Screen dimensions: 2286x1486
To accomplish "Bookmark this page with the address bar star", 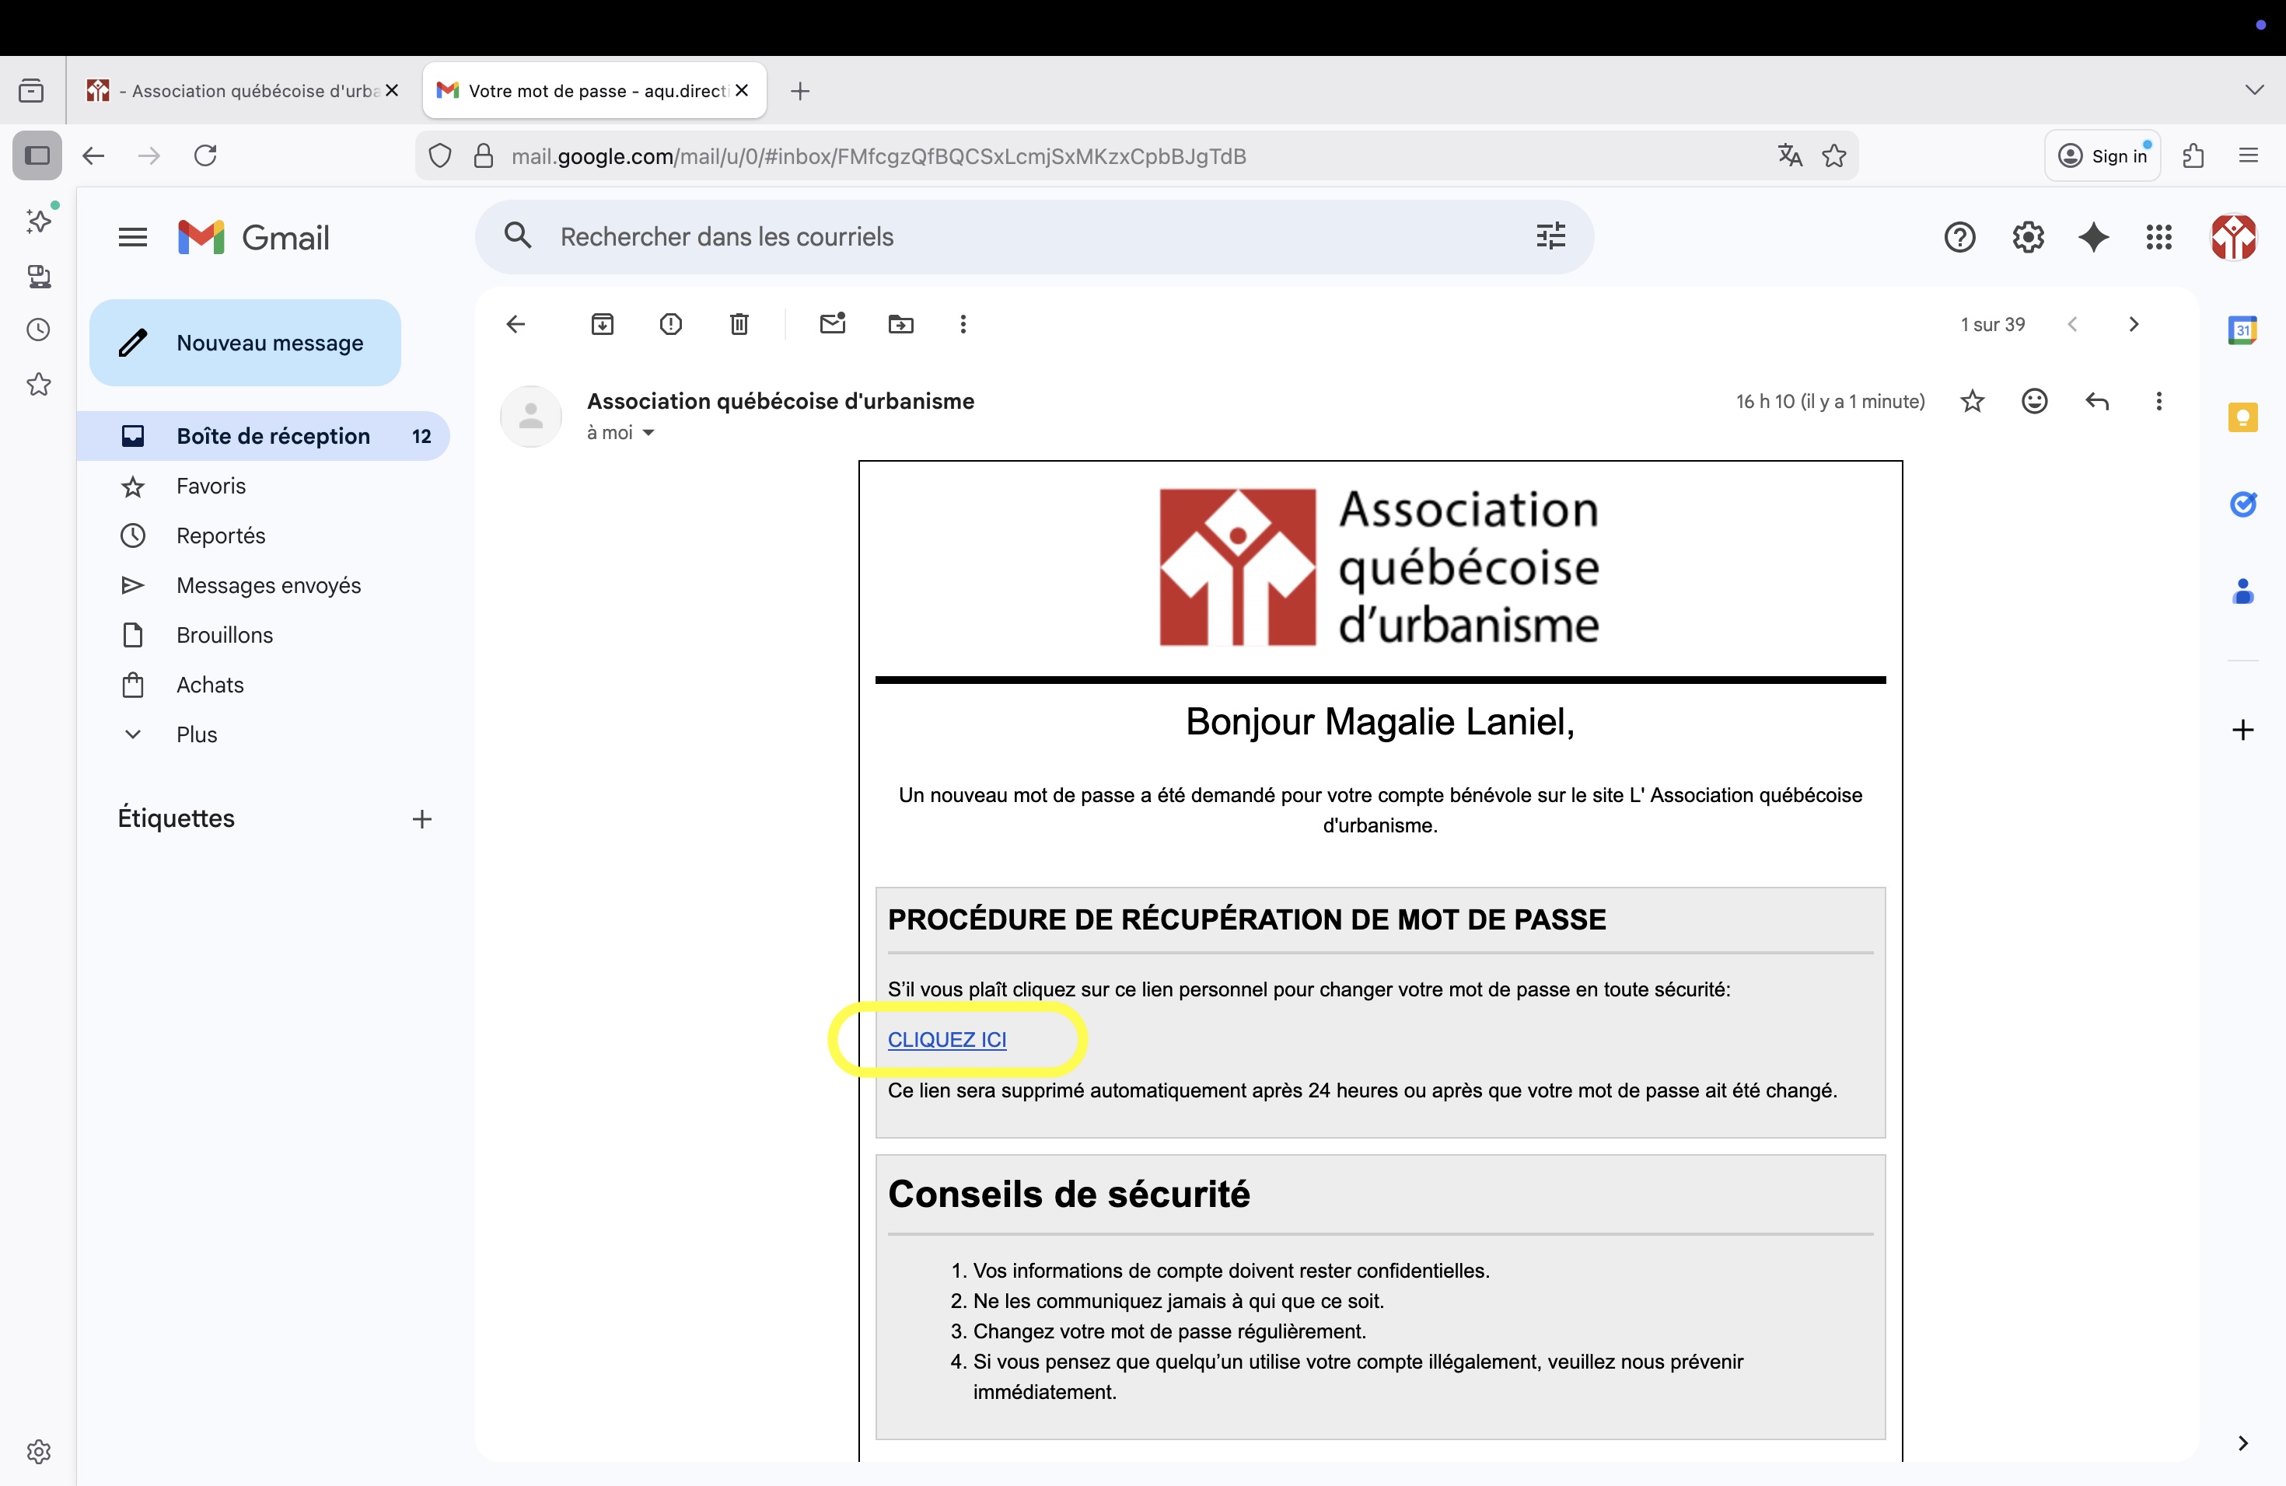I will 1833,155.
